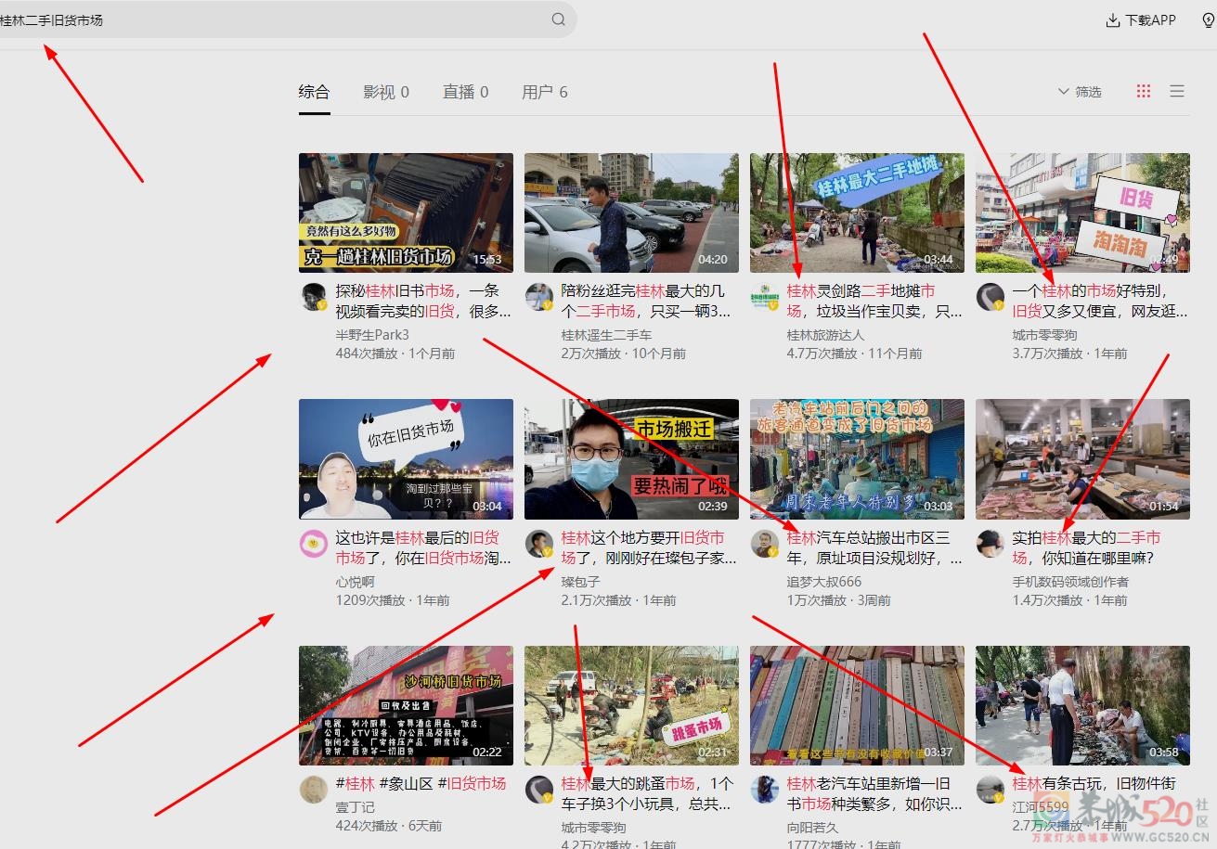This screenshot has width=1217, height=849.
Task: Play the 克一遍桂林旧货市场 video thumbnail
Action: [x=405, y=212]
